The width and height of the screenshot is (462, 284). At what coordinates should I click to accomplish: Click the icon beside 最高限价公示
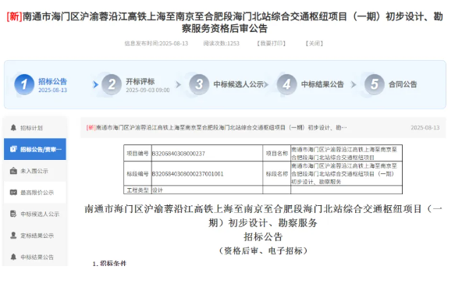(x=13, y=193)
